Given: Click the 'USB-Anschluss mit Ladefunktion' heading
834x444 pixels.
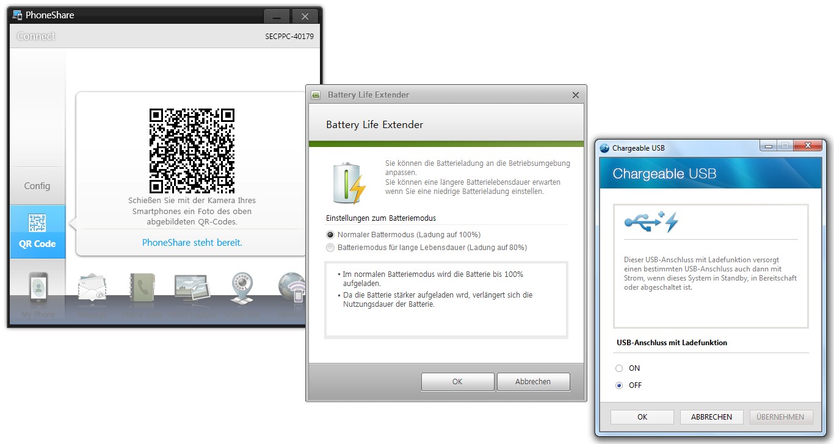Looking at the screenshot, I should 672,343.
